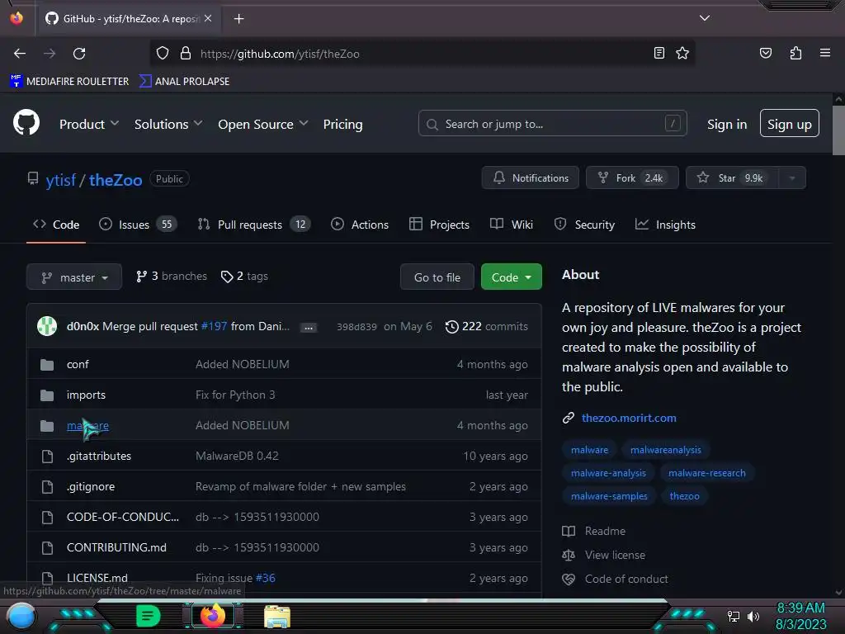Open issue #36 link in commit message

point(265,578)
